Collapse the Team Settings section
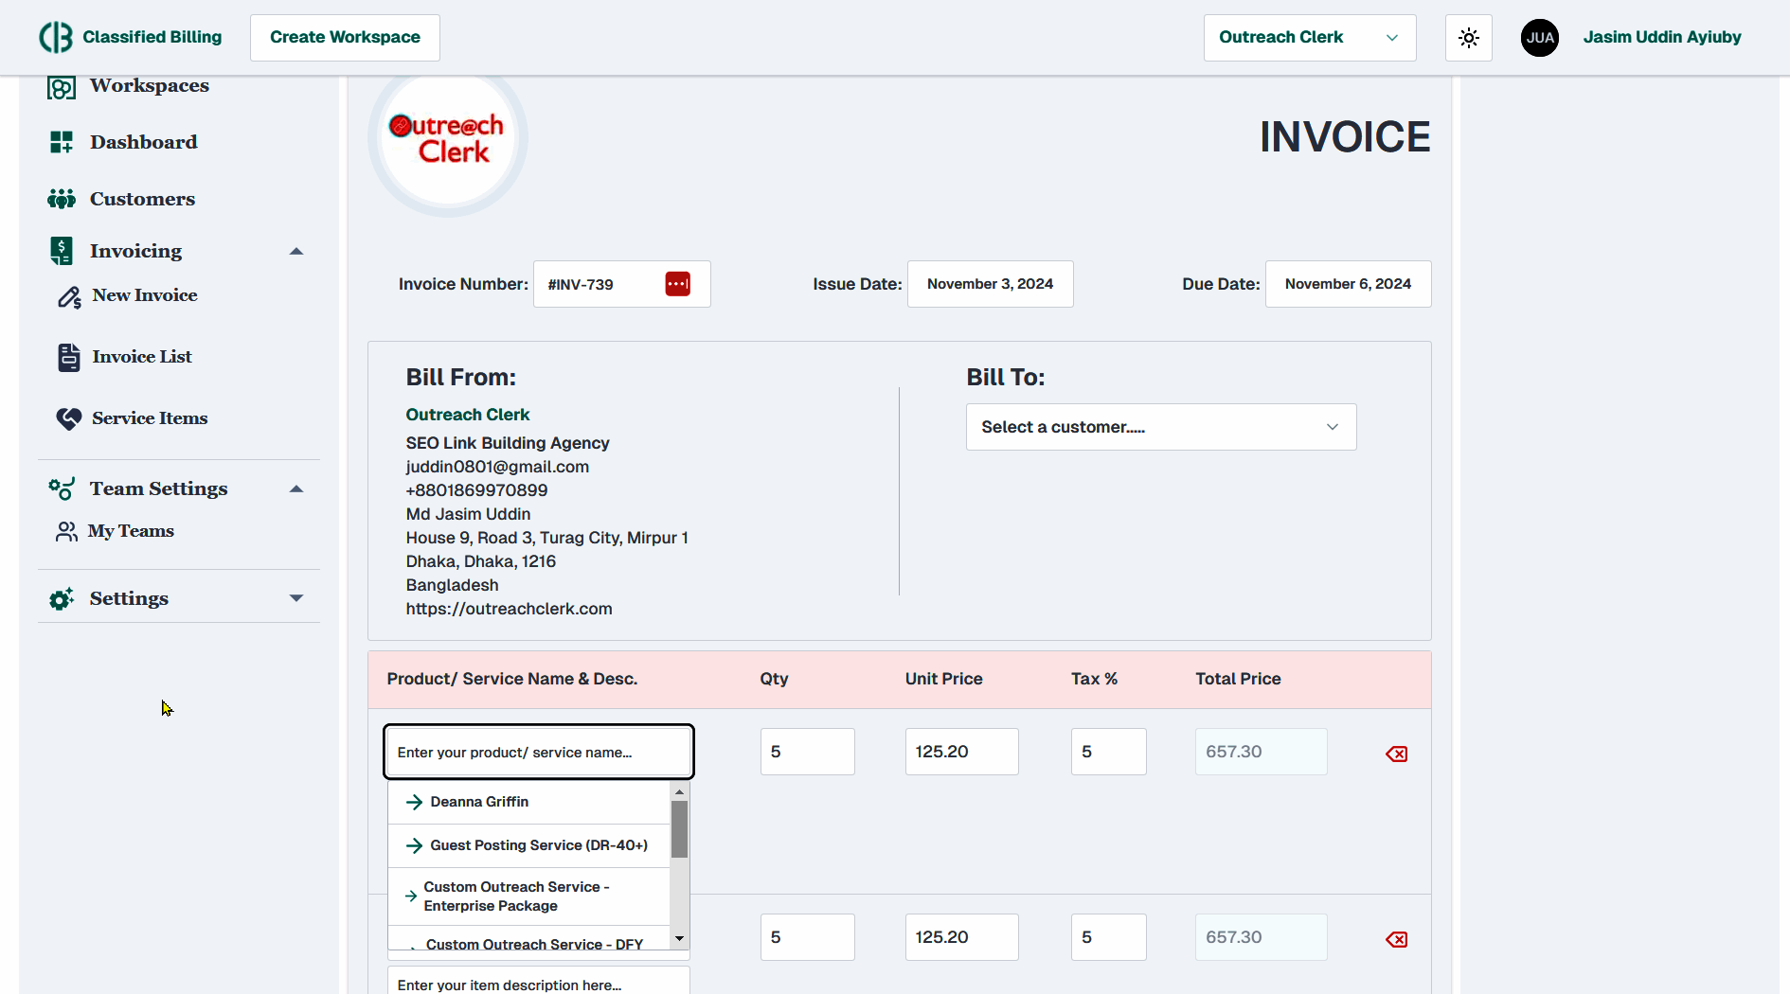Viewport: 1790px width, 994px height. (296, 488)
